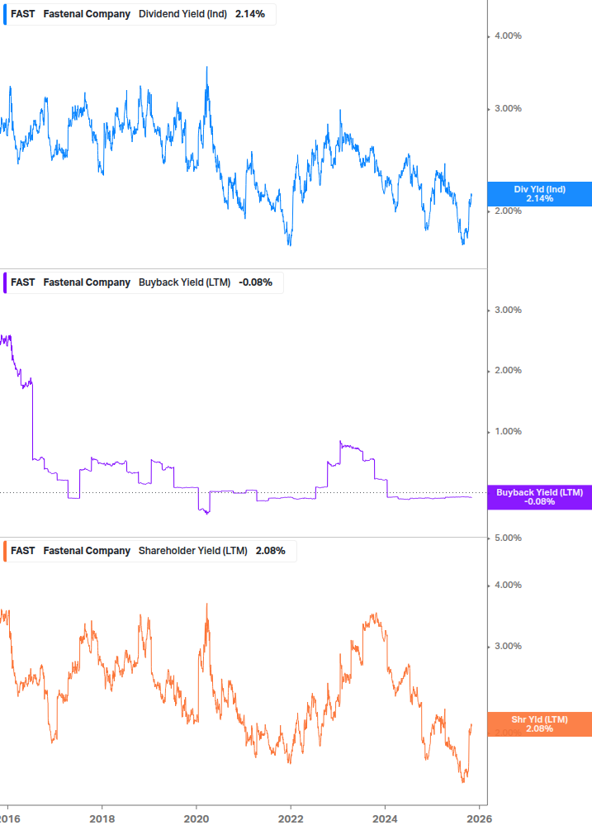Click the orange Shr Yld (LTM) 2.08% tag

pyautogui.click(x=540, y=724)
